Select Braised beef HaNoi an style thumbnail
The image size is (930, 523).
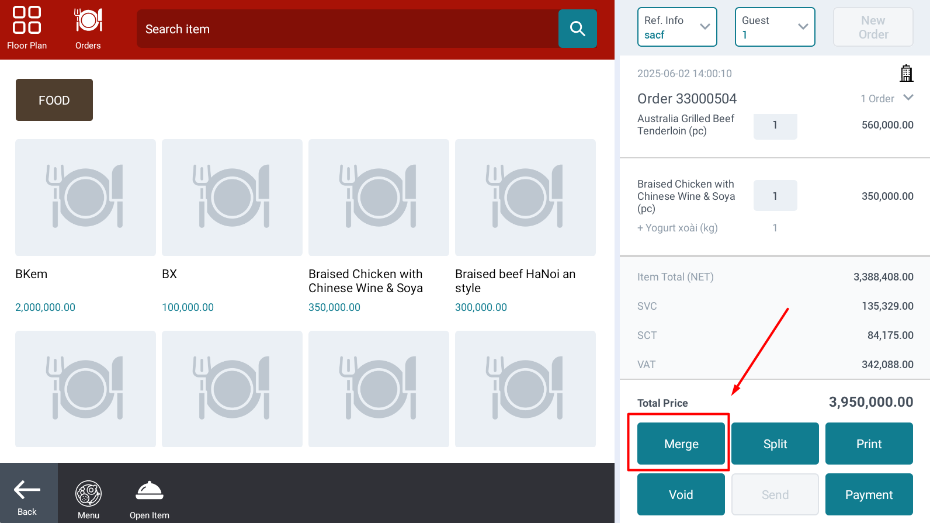coord(525,198)
